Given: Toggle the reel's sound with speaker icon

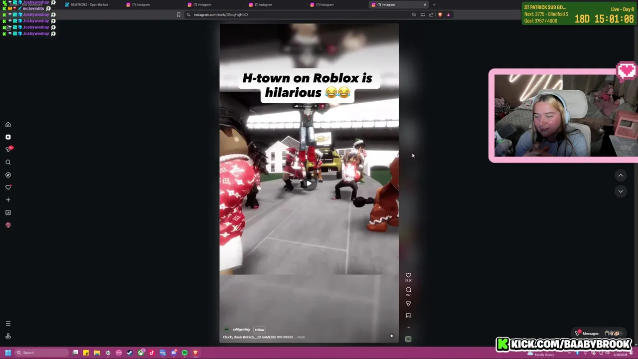Looking at the screenshot, I should tap(392, 336).
